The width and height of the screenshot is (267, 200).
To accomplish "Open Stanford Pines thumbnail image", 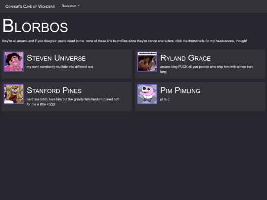I will point(14,94).
